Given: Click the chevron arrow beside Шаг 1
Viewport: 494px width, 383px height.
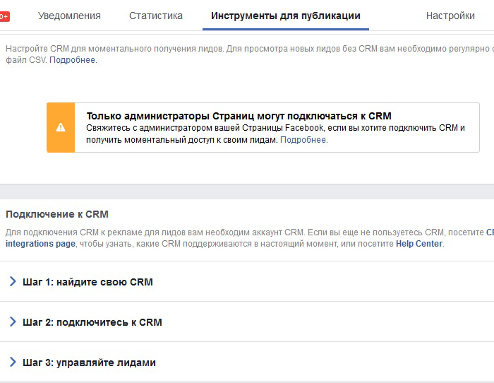Looking at the screenshot, I should coord(13,281).
